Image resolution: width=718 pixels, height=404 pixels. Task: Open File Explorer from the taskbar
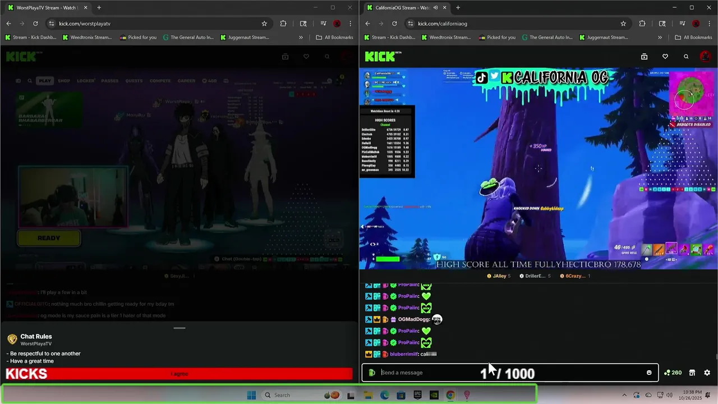click(368, 395)
